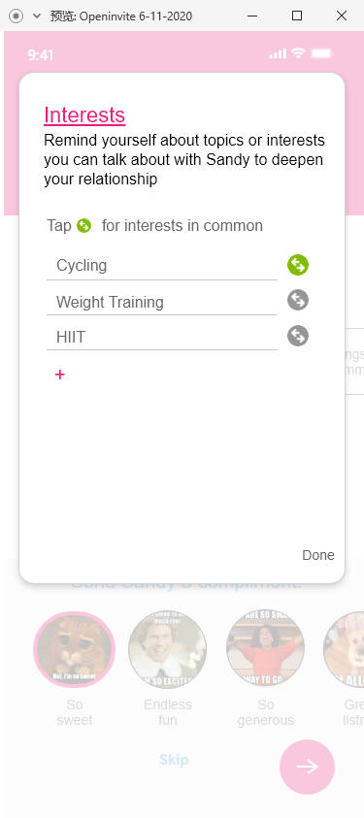Image resolution: width=364 pixels, height=818 pixels.
Task: Click the record circle icon in title bar
Action: [17, 16]
